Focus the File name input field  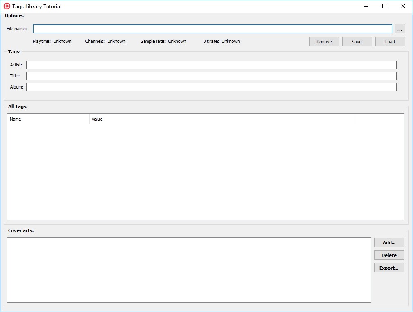pyautogui.click(x=212, y=29)
